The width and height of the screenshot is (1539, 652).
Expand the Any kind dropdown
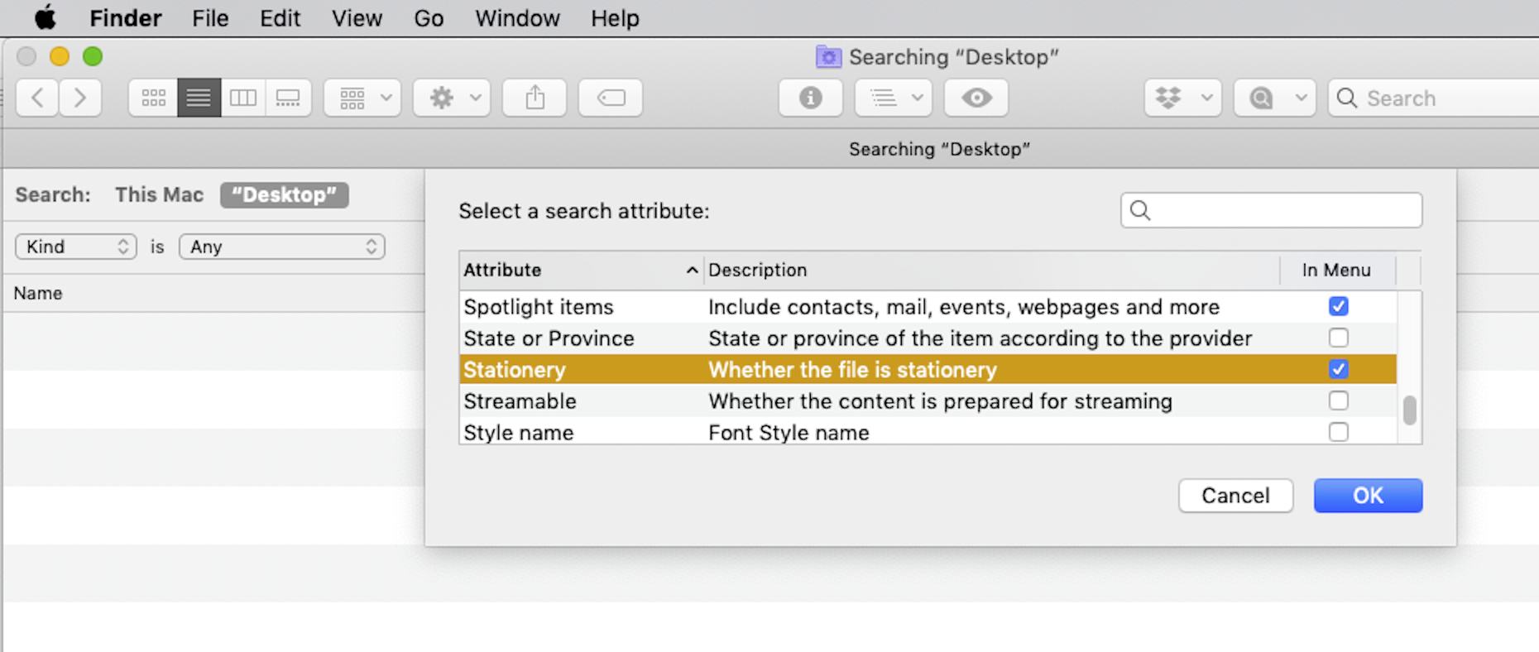click(x=282, y=247)
